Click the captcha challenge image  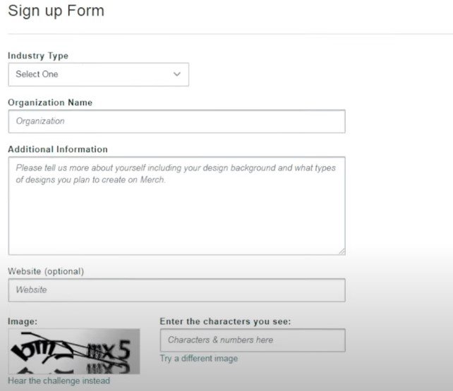(x=74, y=352)
